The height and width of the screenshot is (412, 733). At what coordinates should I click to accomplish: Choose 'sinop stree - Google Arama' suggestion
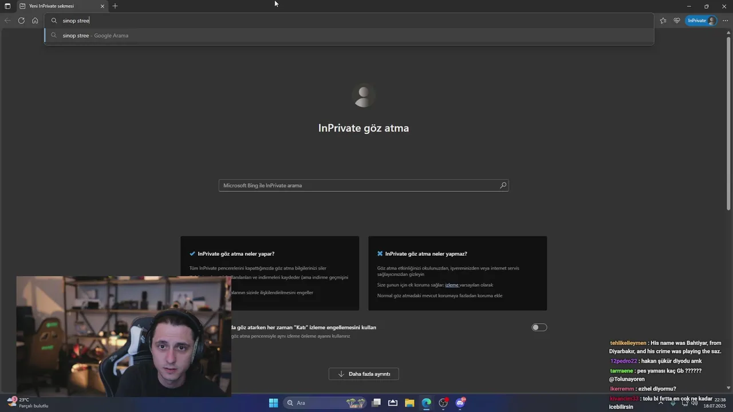point(349,35)
